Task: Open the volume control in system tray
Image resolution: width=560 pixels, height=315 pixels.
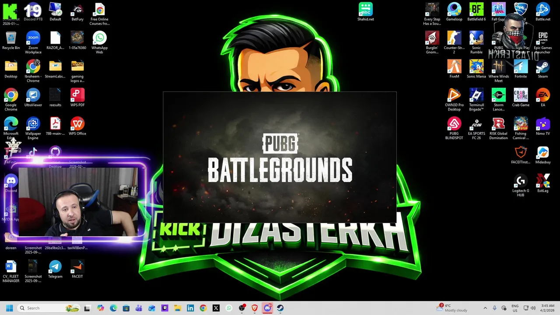Action: (533, 308)
